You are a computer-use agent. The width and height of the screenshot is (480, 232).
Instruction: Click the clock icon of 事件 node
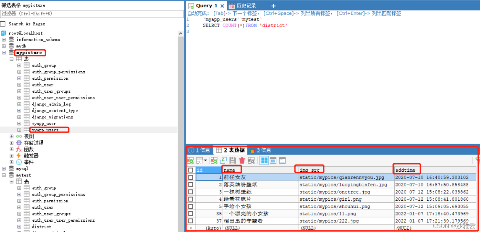[x=19, y=162]
